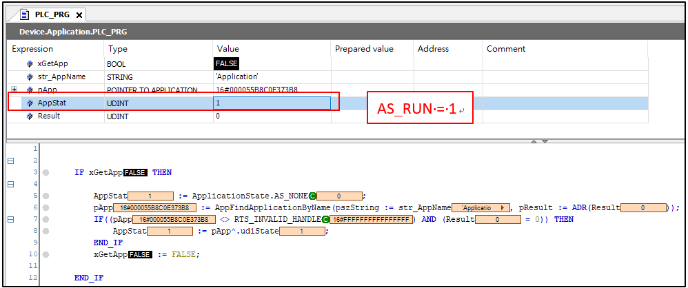Collapse the inner IF block at line 7

(10, 219)
